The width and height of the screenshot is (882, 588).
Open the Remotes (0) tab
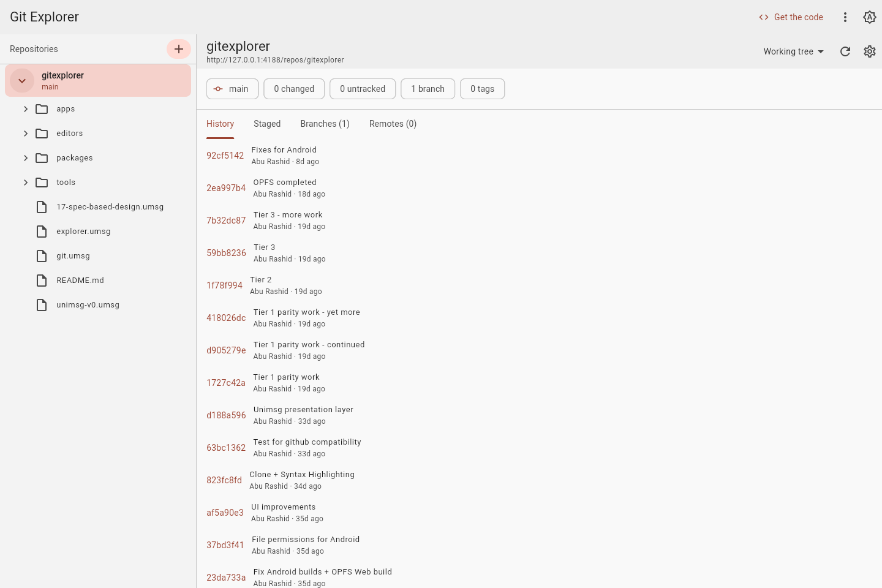pyautogui.click(x=393, y=124)
